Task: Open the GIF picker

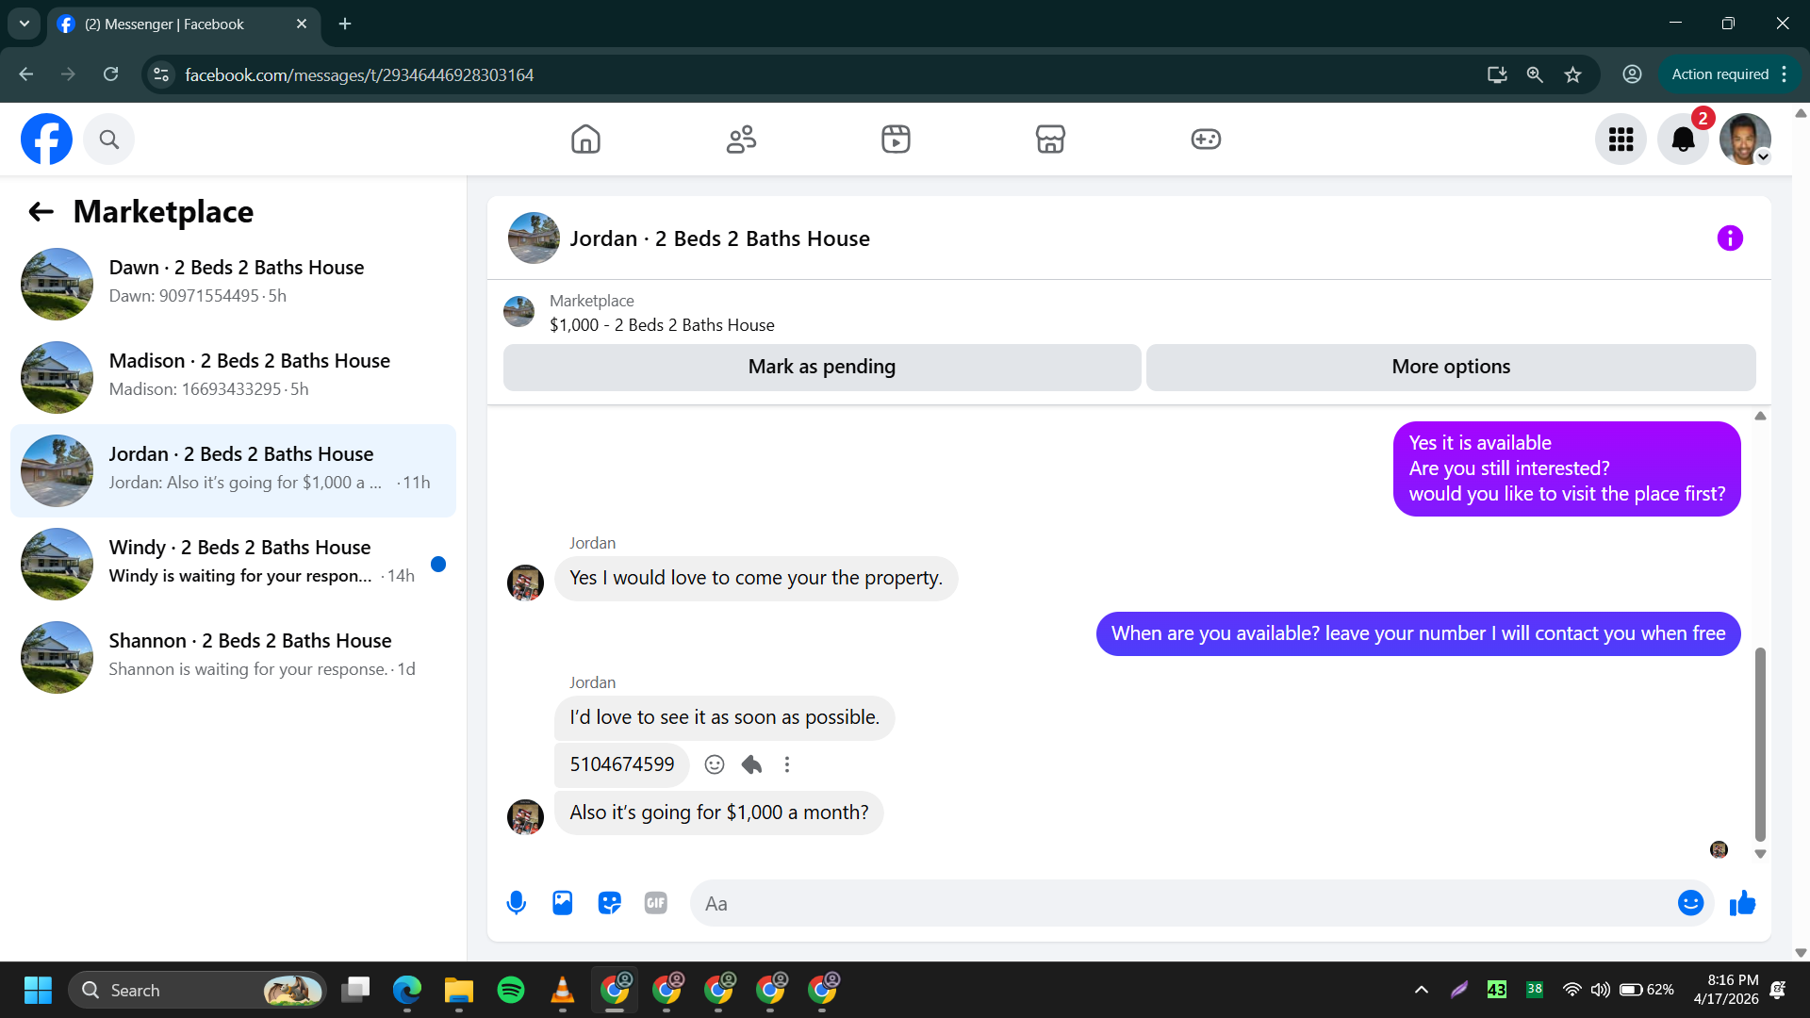Action: [x=656, y=903]
